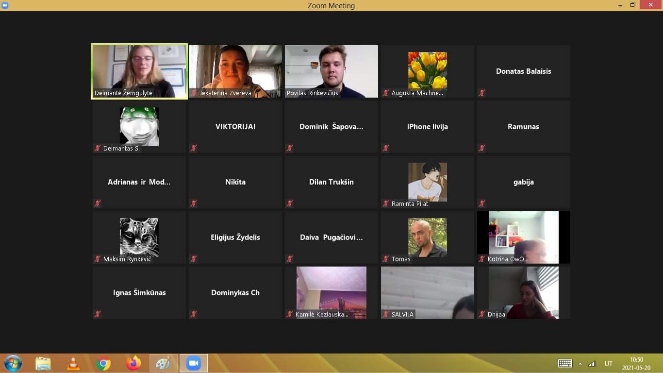Click muted mic icon on Dilan Trukšin tile

(x=290, y=203)
